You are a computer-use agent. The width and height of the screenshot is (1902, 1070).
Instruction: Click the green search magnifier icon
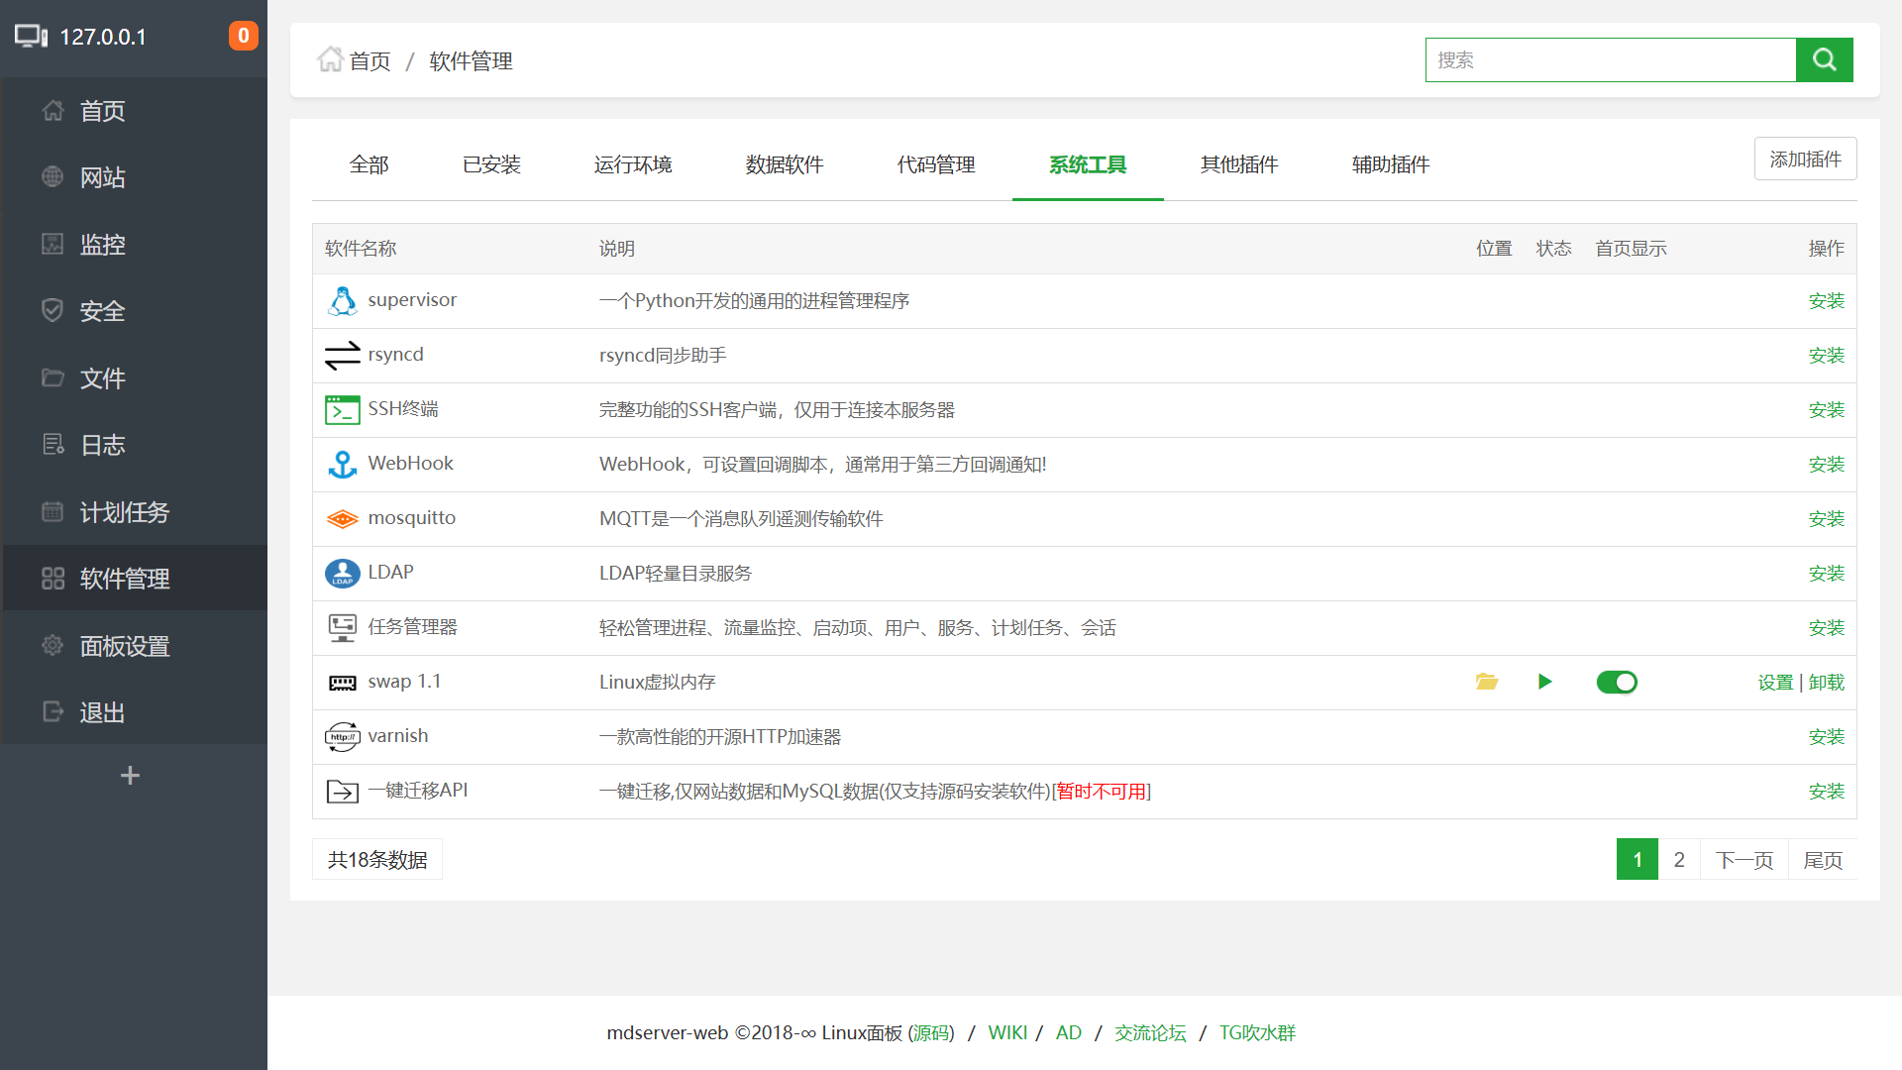click(x=1824, y=59)
